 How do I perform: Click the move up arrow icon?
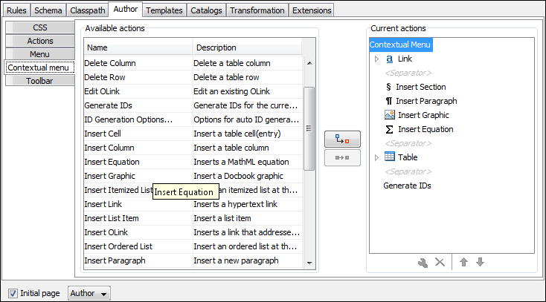pos(463,262)
